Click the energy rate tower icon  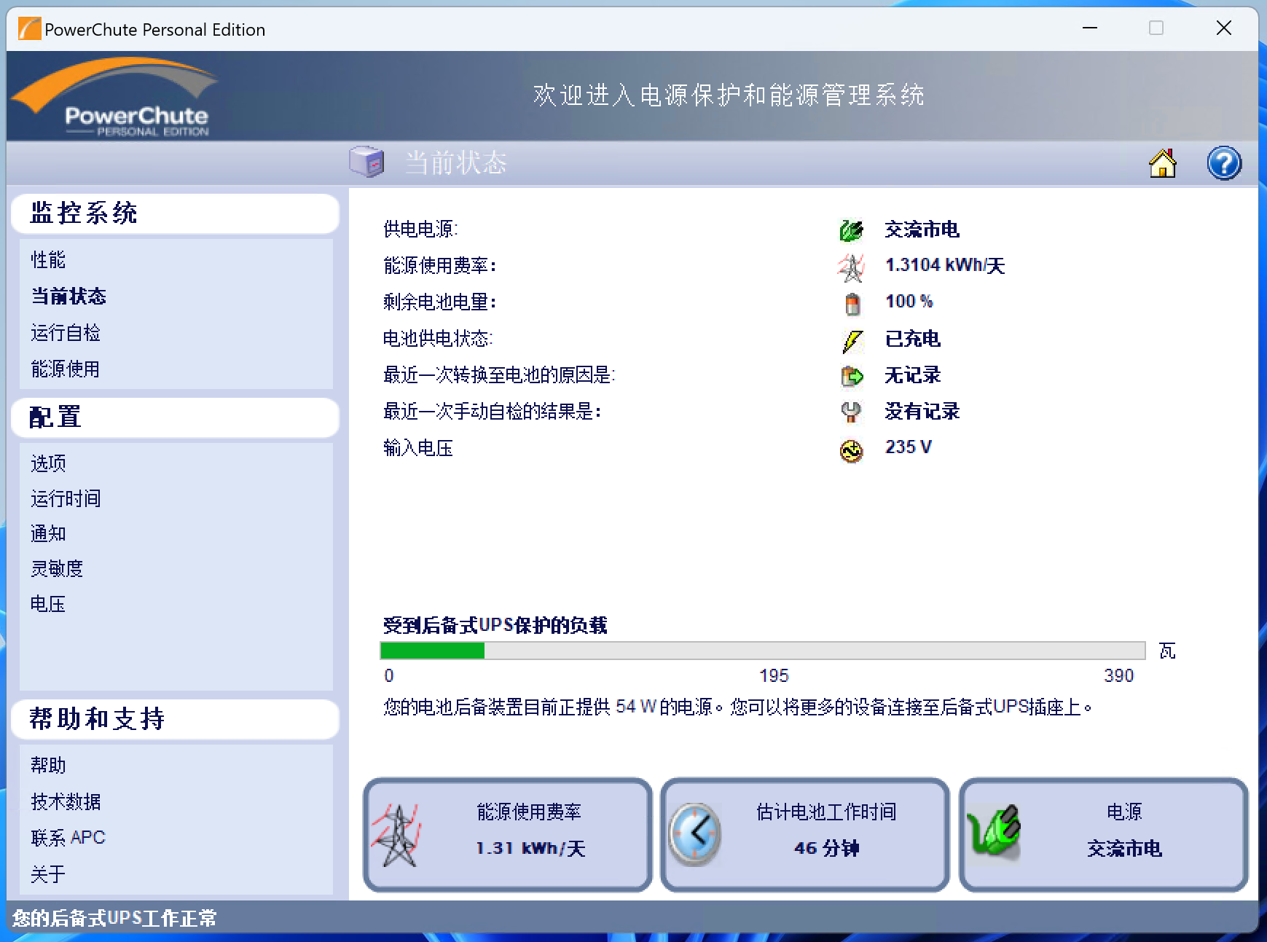pyautogui.click(x=852, y=266)
